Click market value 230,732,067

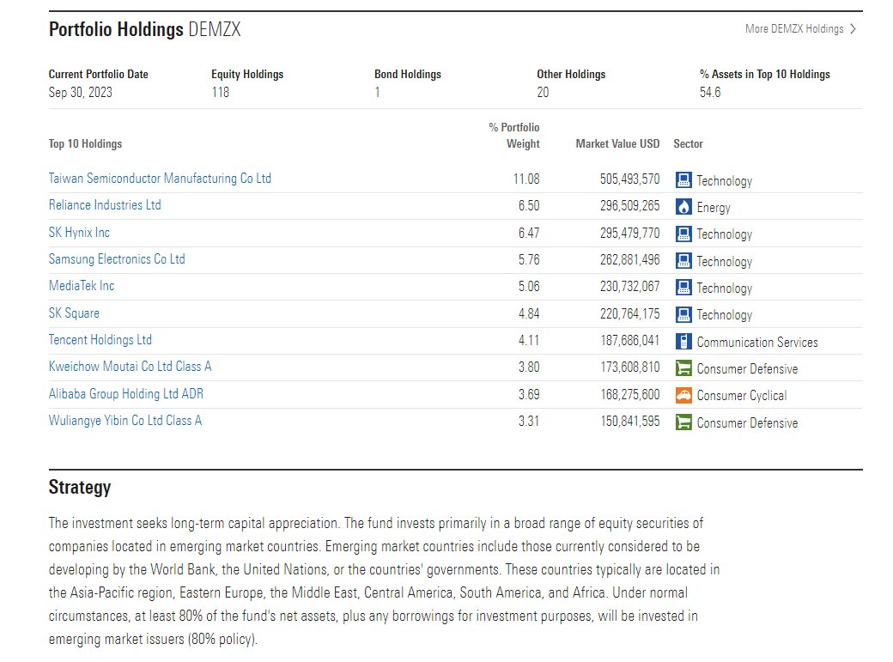[x=630, y=287]
